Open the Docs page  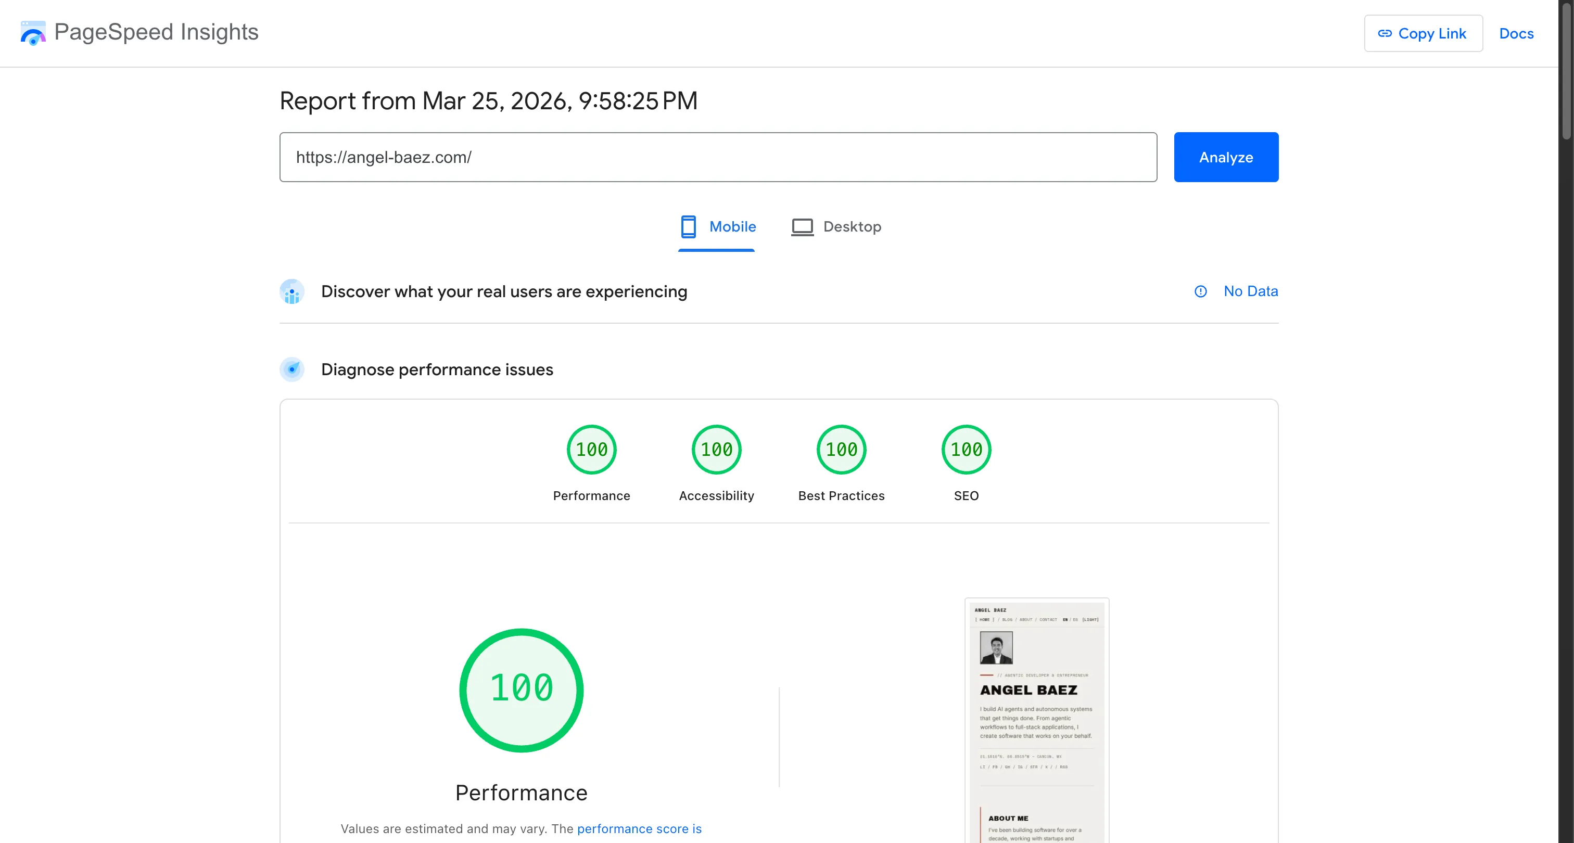pos(1517,34)
